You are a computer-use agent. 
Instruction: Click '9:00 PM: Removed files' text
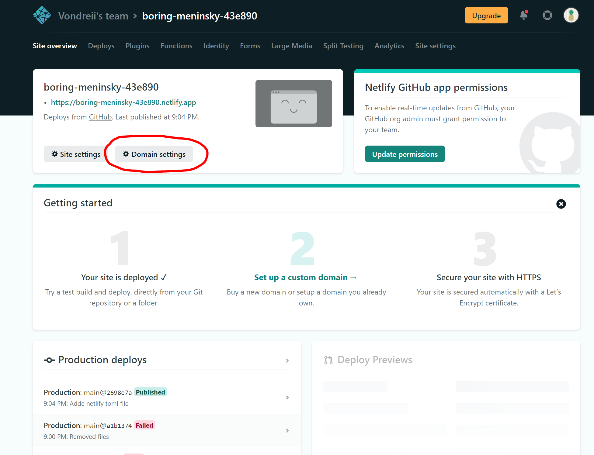point(76,437)
